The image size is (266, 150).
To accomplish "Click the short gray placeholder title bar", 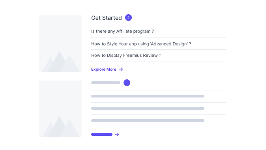I will tap(106, 82).
